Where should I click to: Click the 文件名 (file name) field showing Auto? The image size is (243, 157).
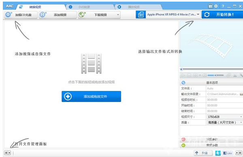(224, 88)
